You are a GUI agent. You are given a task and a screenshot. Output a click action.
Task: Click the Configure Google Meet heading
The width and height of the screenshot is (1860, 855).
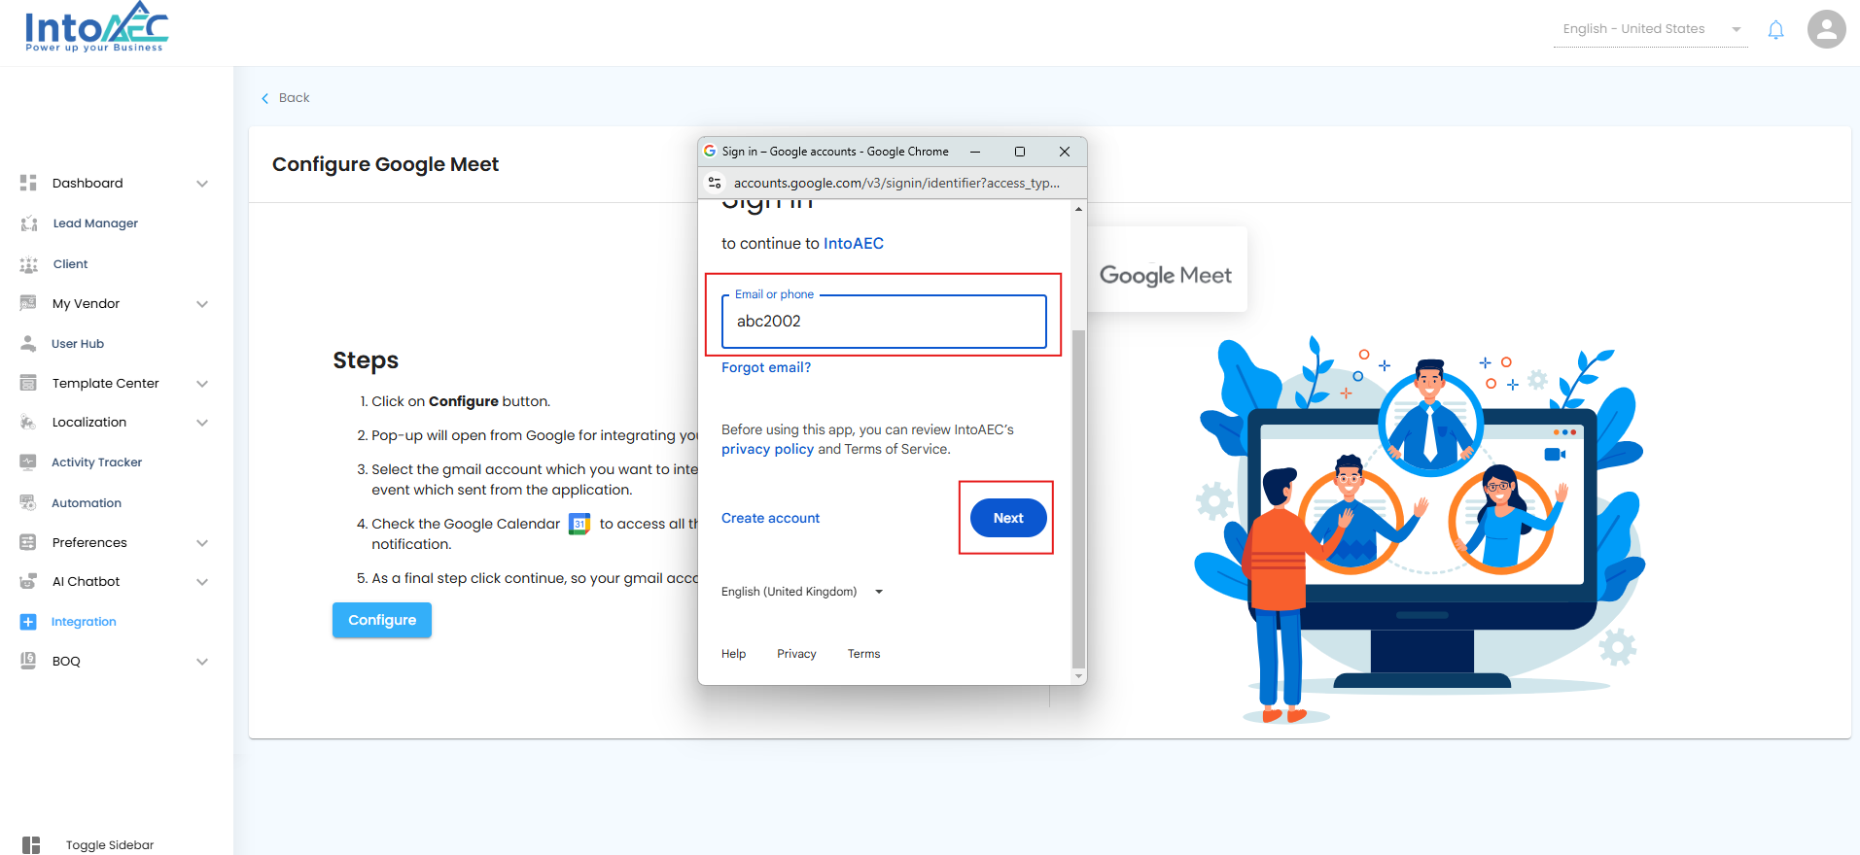385,164
